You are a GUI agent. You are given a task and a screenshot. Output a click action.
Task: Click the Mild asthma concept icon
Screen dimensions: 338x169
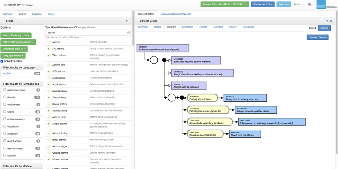[x=49, y=78]
